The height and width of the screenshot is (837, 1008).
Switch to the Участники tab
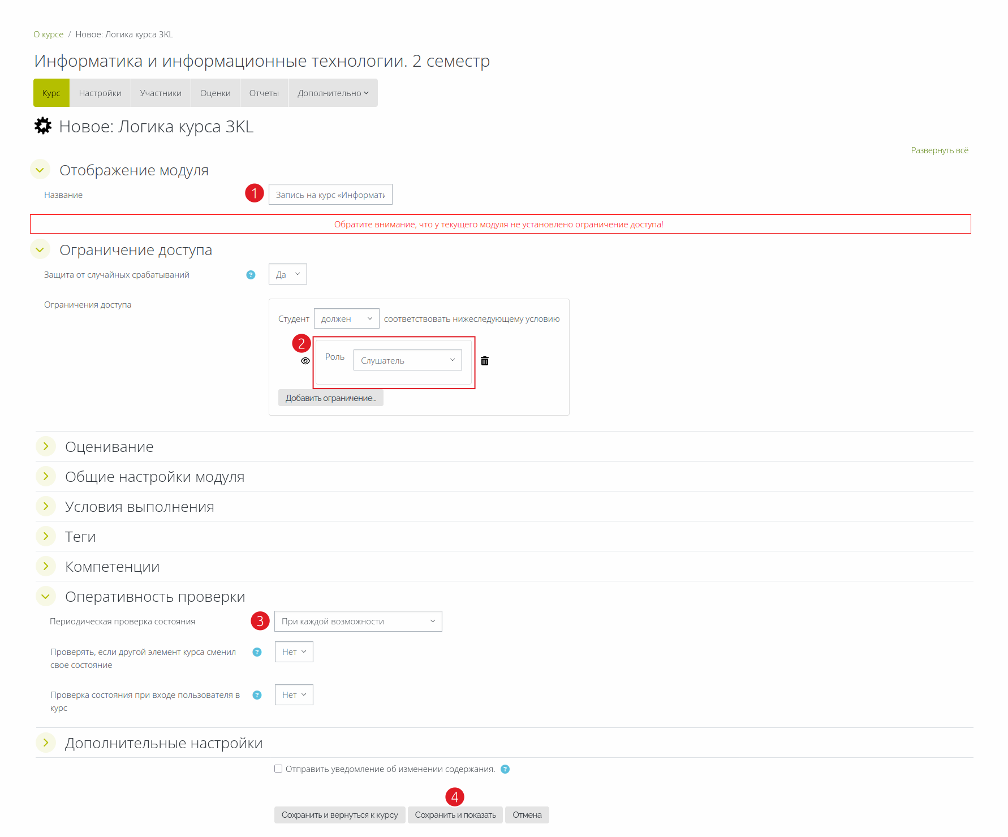161,93
